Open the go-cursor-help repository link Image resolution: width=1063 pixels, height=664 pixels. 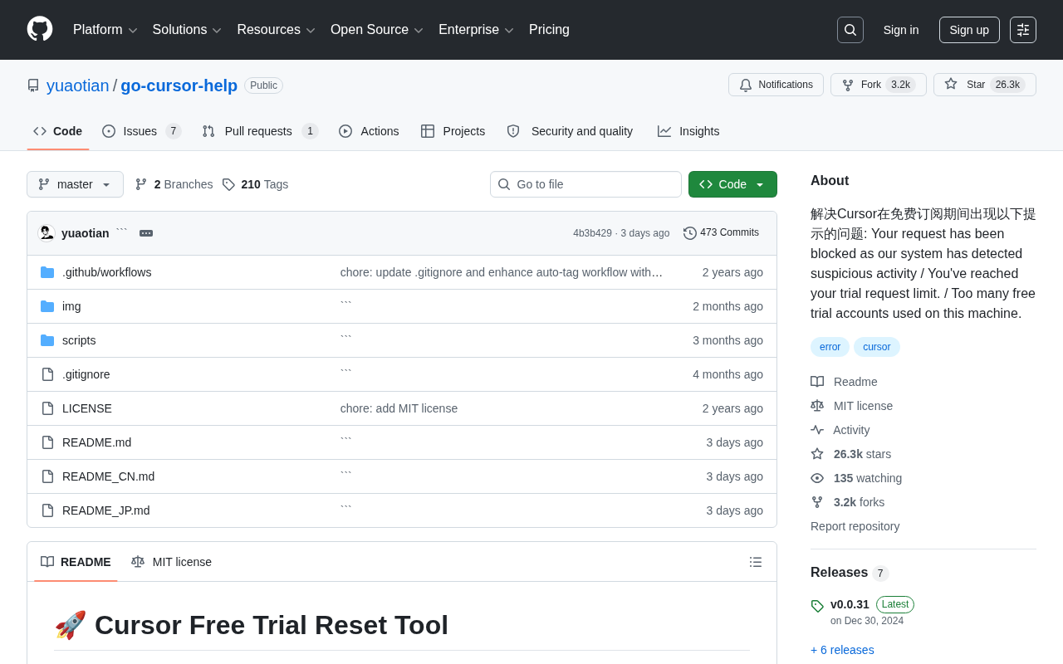(179, 85)
